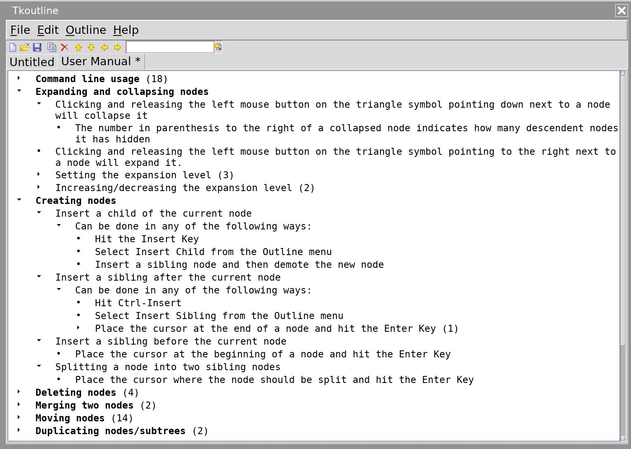The image size is (631, 449).
Task: Click 'The number in parenthesis' node text
Action: pyautogui.click(x=346, y=133)
